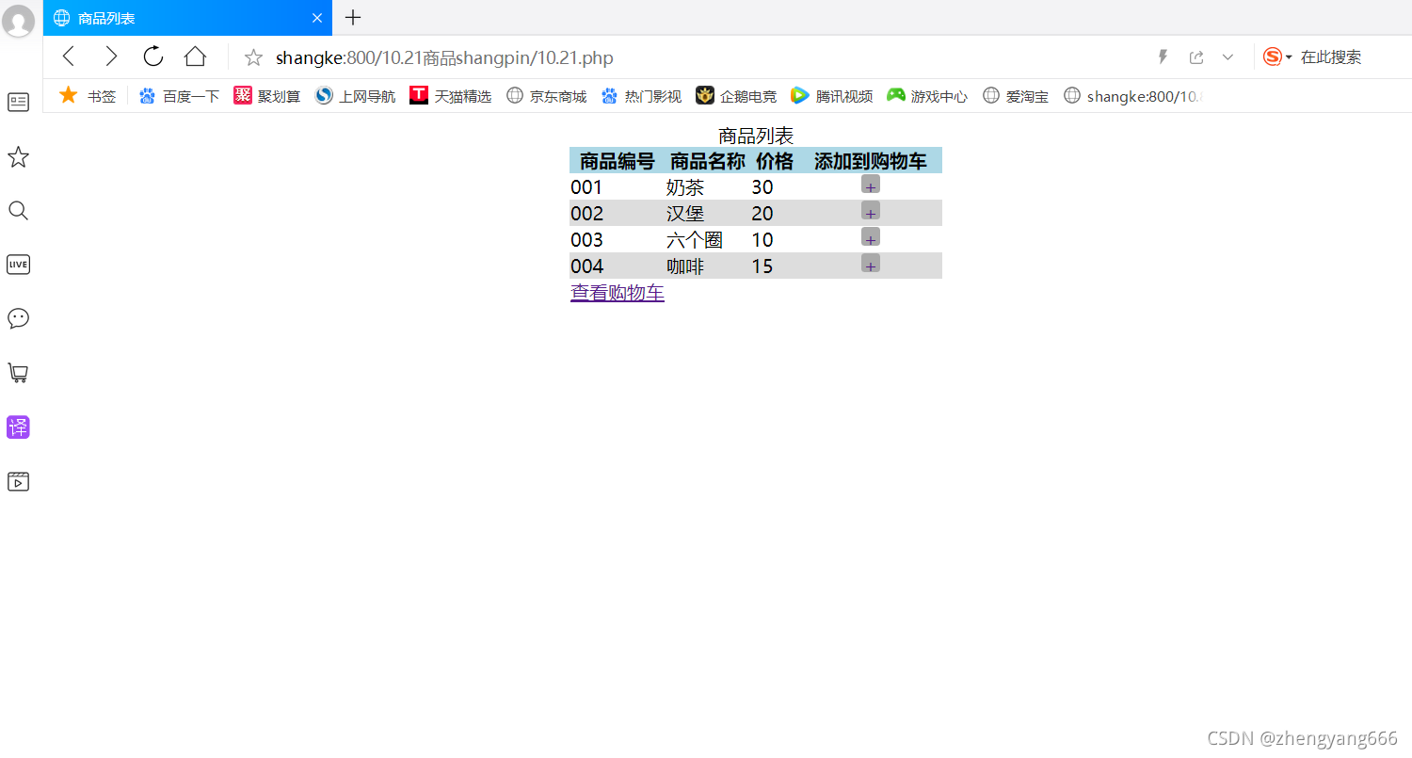The width and height of the screenshot is (1412, 758).
Task: Open the 腾讯视频 bookmark
Action: (831, 95)
